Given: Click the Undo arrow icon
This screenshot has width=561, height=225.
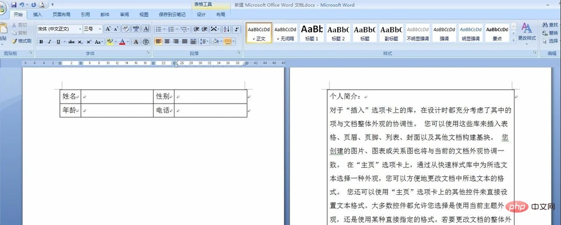Looking at the screenshot, I should click(x=21, y=5).
